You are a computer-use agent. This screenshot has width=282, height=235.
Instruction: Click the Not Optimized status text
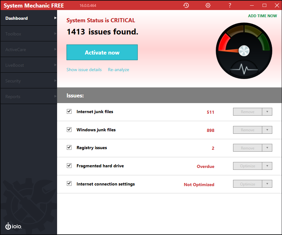coord(199,185)
